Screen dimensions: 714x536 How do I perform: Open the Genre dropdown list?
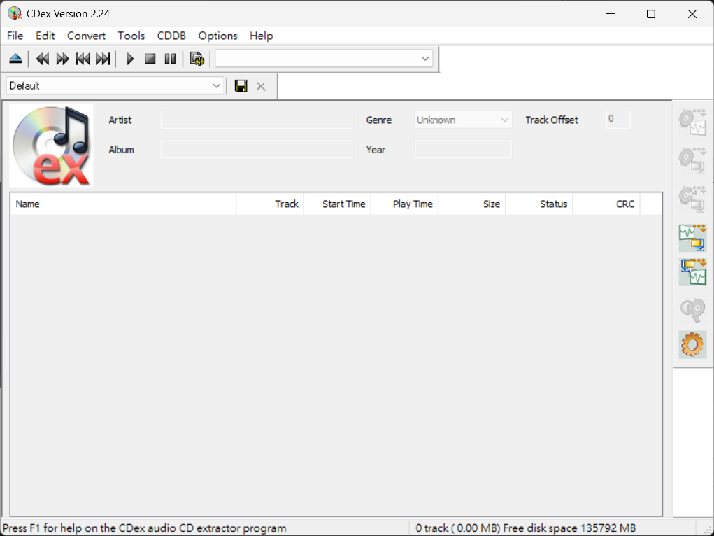(504, 120)
